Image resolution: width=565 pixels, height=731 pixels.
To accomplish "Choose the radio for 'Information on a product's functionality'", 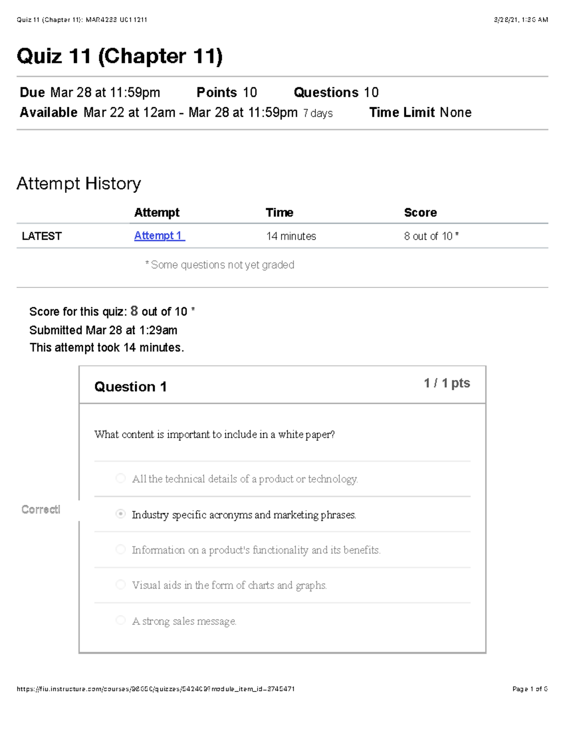I will point(121,549).
